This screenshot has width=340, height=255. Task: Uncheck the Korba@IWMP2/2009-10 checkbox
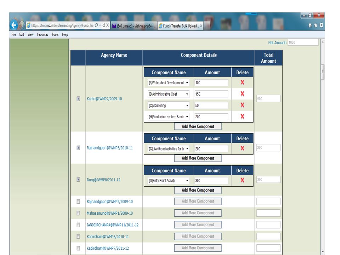click(78, 99)
